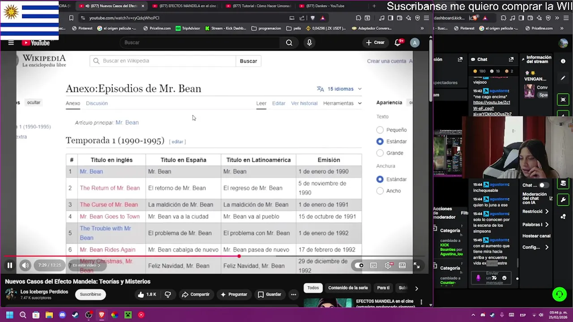Image resolution: width=573 pixels, height=322 pixels.
Task: Open the YouTube notifications bell
Action: (398, 42)
